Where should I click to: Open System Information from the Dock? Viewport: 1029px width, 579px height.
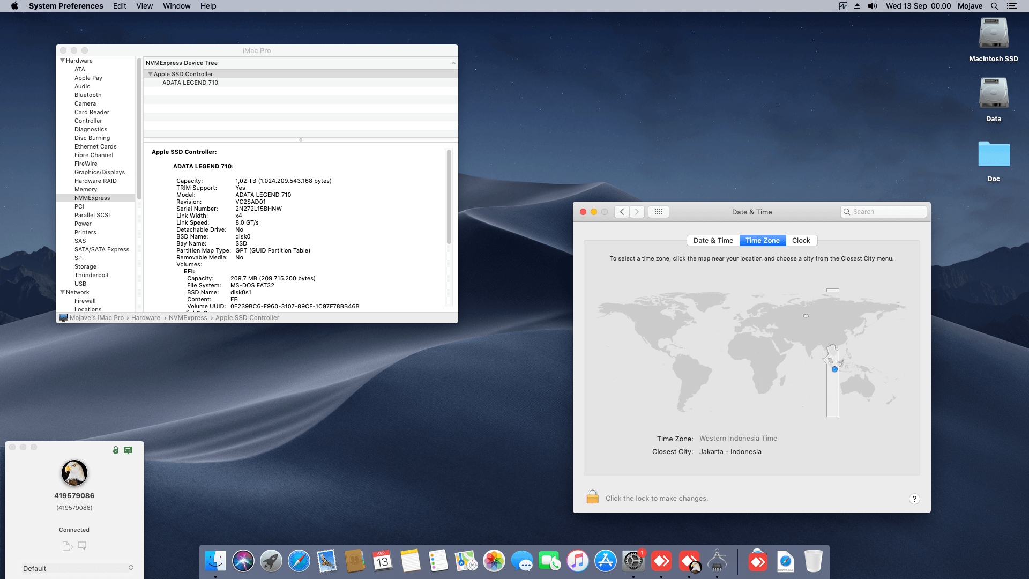click(717, 561)
